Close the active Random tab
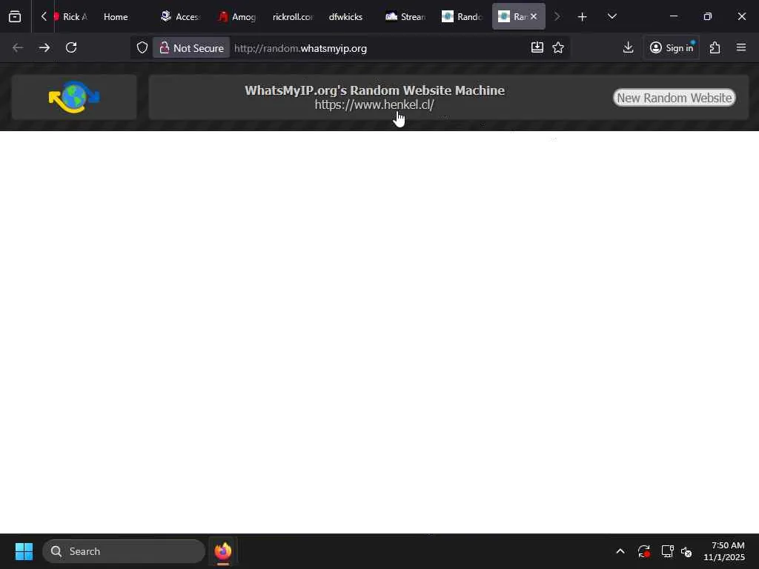The width and height of the screenshot is (759, 569). tap(534, 16)
